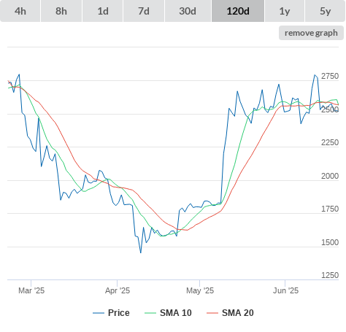Click the red SMA 20 legend marker
The image size is (346, 332).
[x=212, y=313]
